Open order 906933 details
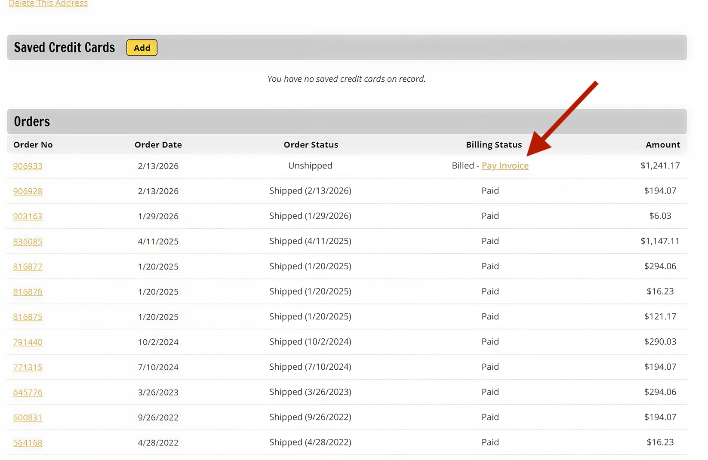This screenshot has height=460, width=708. 28,166
